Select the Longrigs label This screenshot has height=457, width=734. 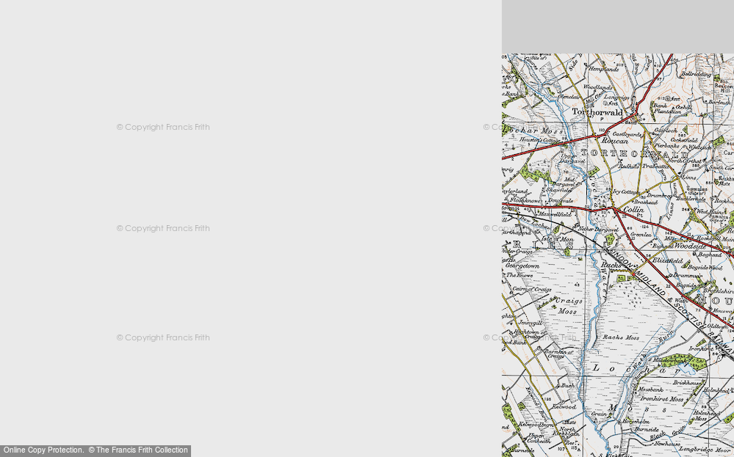616,97
